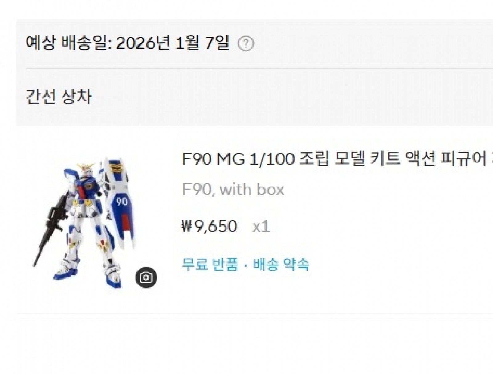
Task: Click the ₩ currency symbol before the price
Action: coord(186,226)
